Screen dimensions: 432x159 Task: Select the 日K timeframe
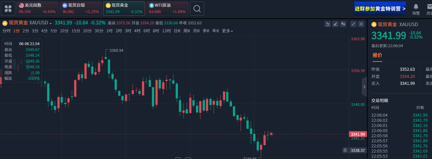pos(177,31)
